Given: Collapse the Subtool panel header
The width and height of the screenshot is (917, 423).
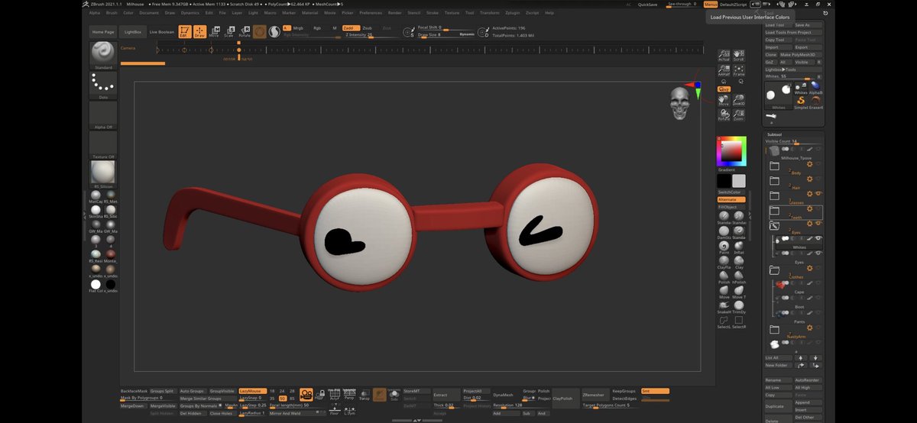Looking at the screenshot, I should tap(774, 134).
